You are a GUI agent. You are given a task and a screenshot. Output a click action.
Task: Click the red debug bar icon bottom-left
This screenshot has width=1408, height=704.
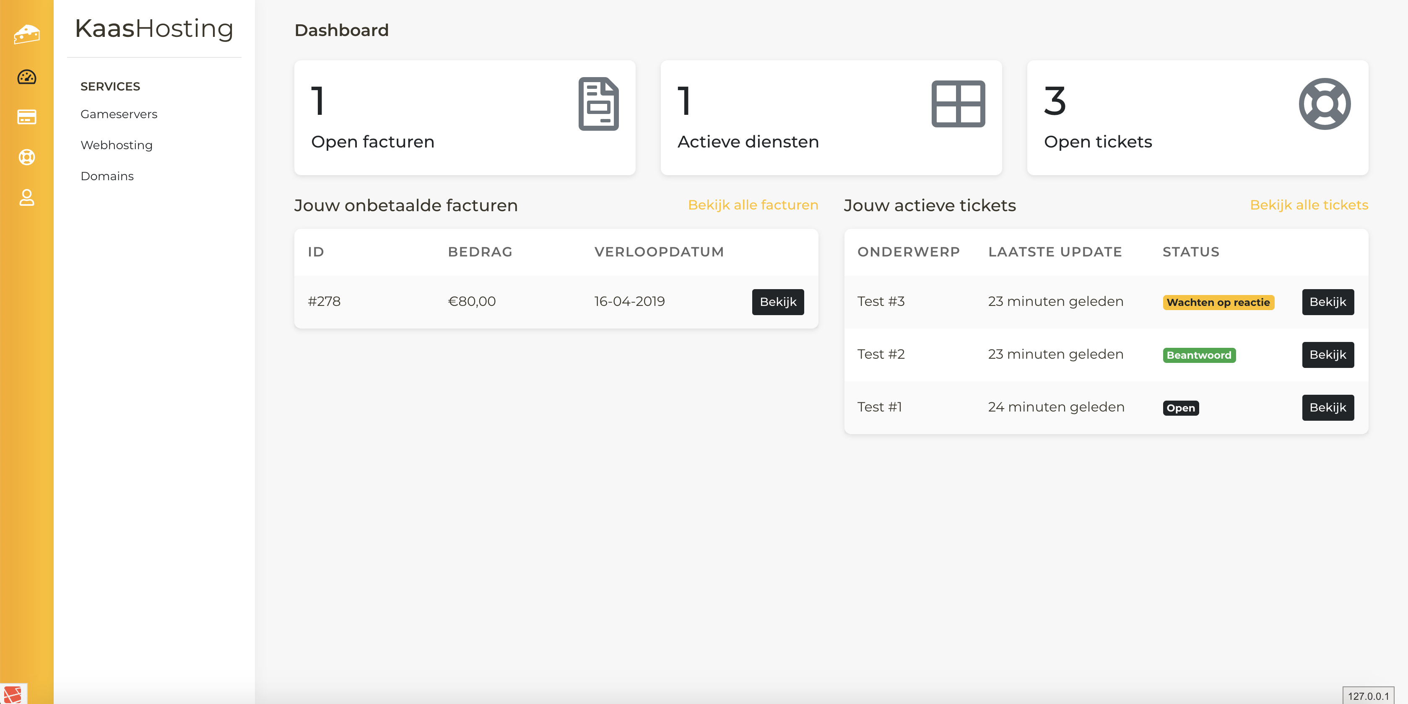point(13,694)
